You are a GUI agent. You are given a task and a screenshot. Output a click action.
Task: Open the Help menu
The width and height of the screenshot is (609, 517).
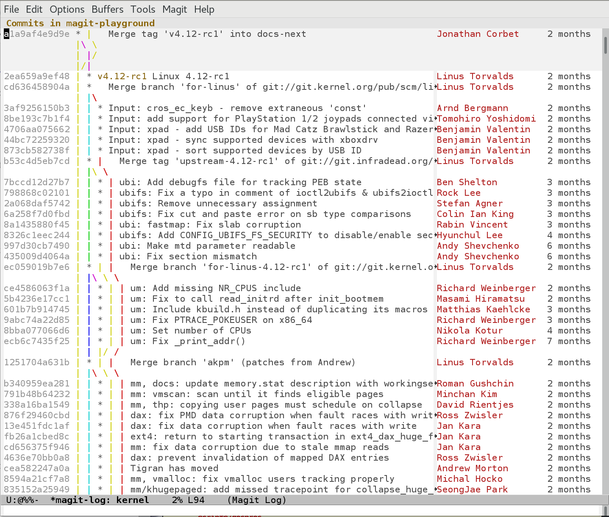(204, 9)
